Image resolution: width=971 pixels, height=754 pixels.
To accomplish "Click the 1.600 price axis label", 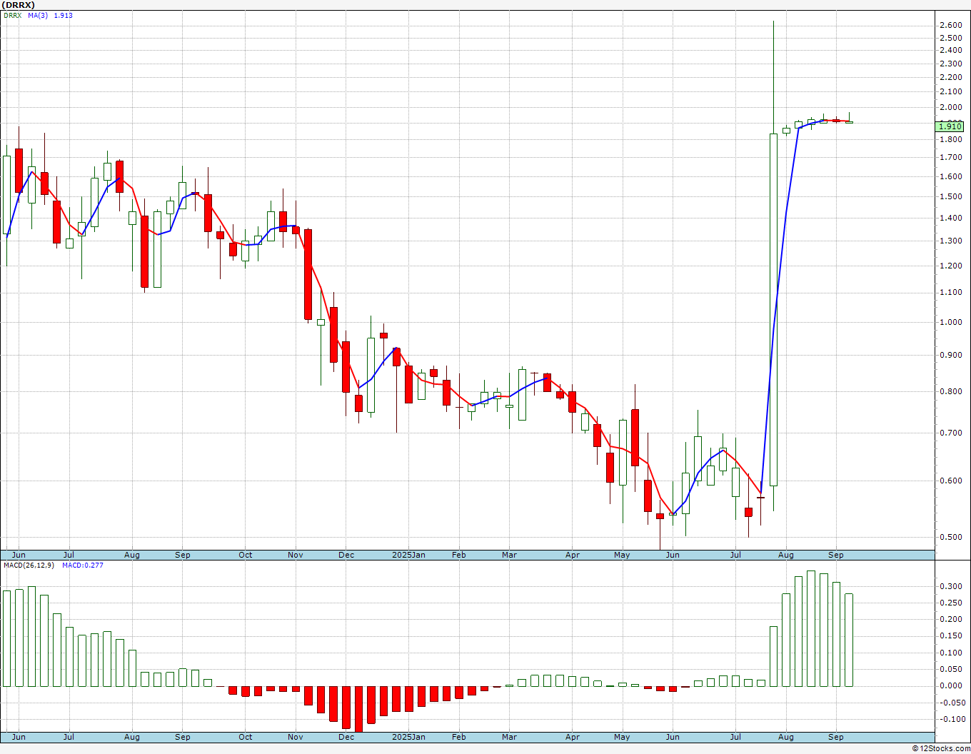I will pos(950,176).
